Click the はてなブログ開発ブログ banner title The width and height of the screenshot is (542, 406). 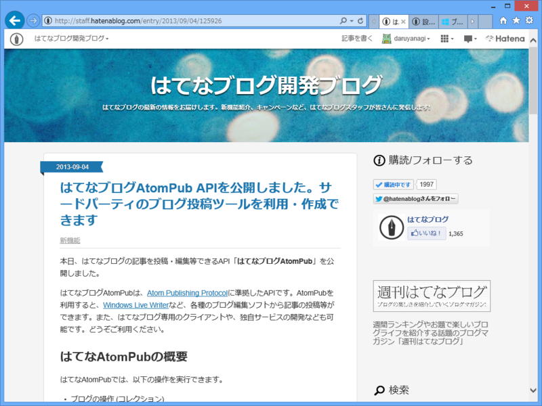point(266,85)
